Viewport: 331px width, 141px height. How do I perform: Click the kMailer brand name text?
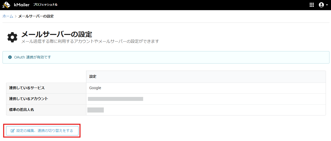[x=22, y=5]
